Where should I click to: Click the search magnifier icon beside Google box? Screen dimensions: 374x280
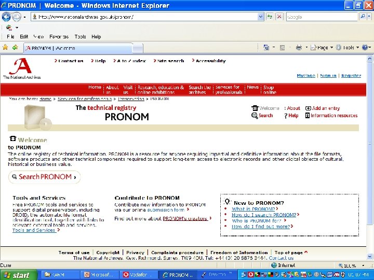tap(363, 17)
